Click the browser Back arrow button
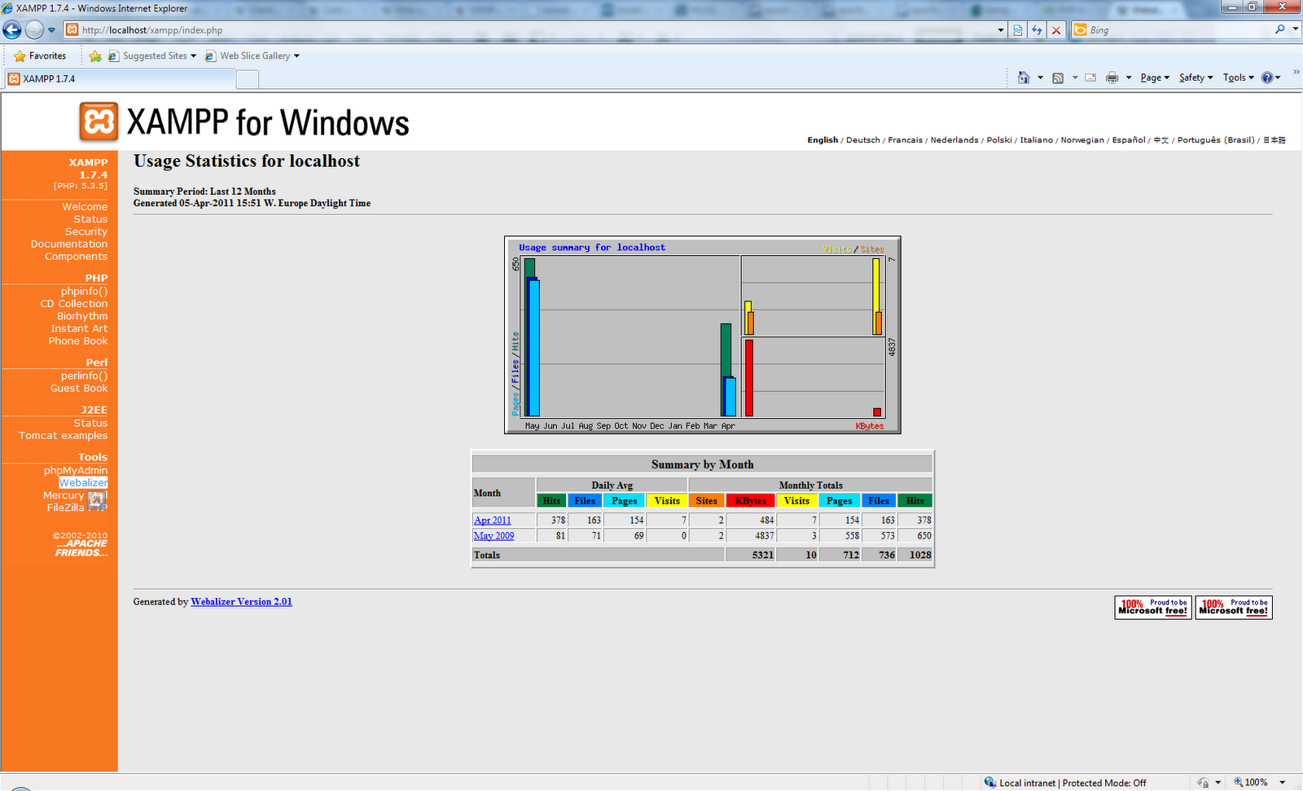This screenshot has width=1303, height=791. tap(12, 30)
